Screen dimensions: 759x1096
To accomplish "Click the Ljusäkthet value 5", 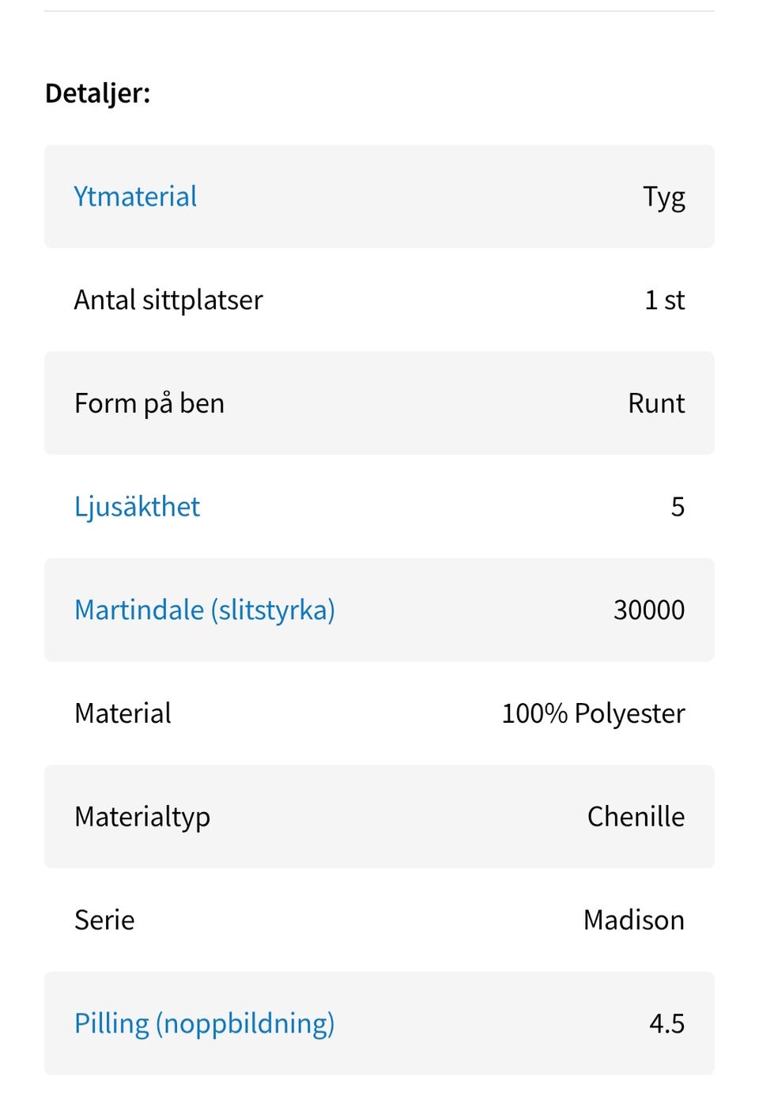I will pyautogui.click(x=678, y=507).
